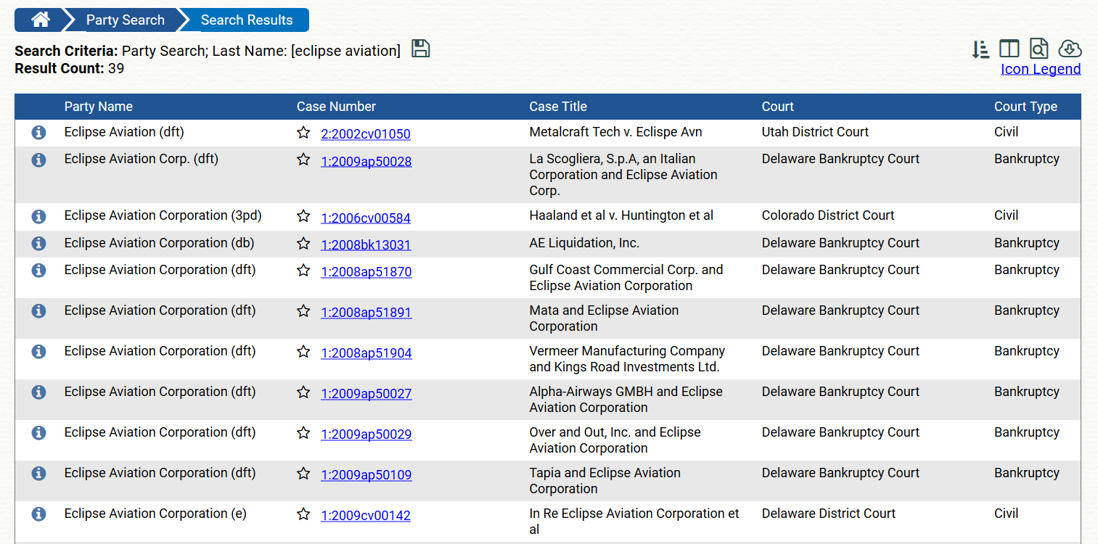Star case 1:2009cv00142 as favorite

point(303,514)
